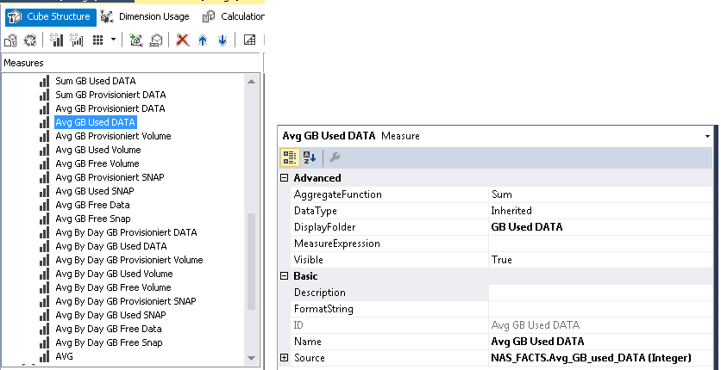Click the New Linked Object icon
The height and width of the screenshot is (370, 721).
tap(155, 40)
